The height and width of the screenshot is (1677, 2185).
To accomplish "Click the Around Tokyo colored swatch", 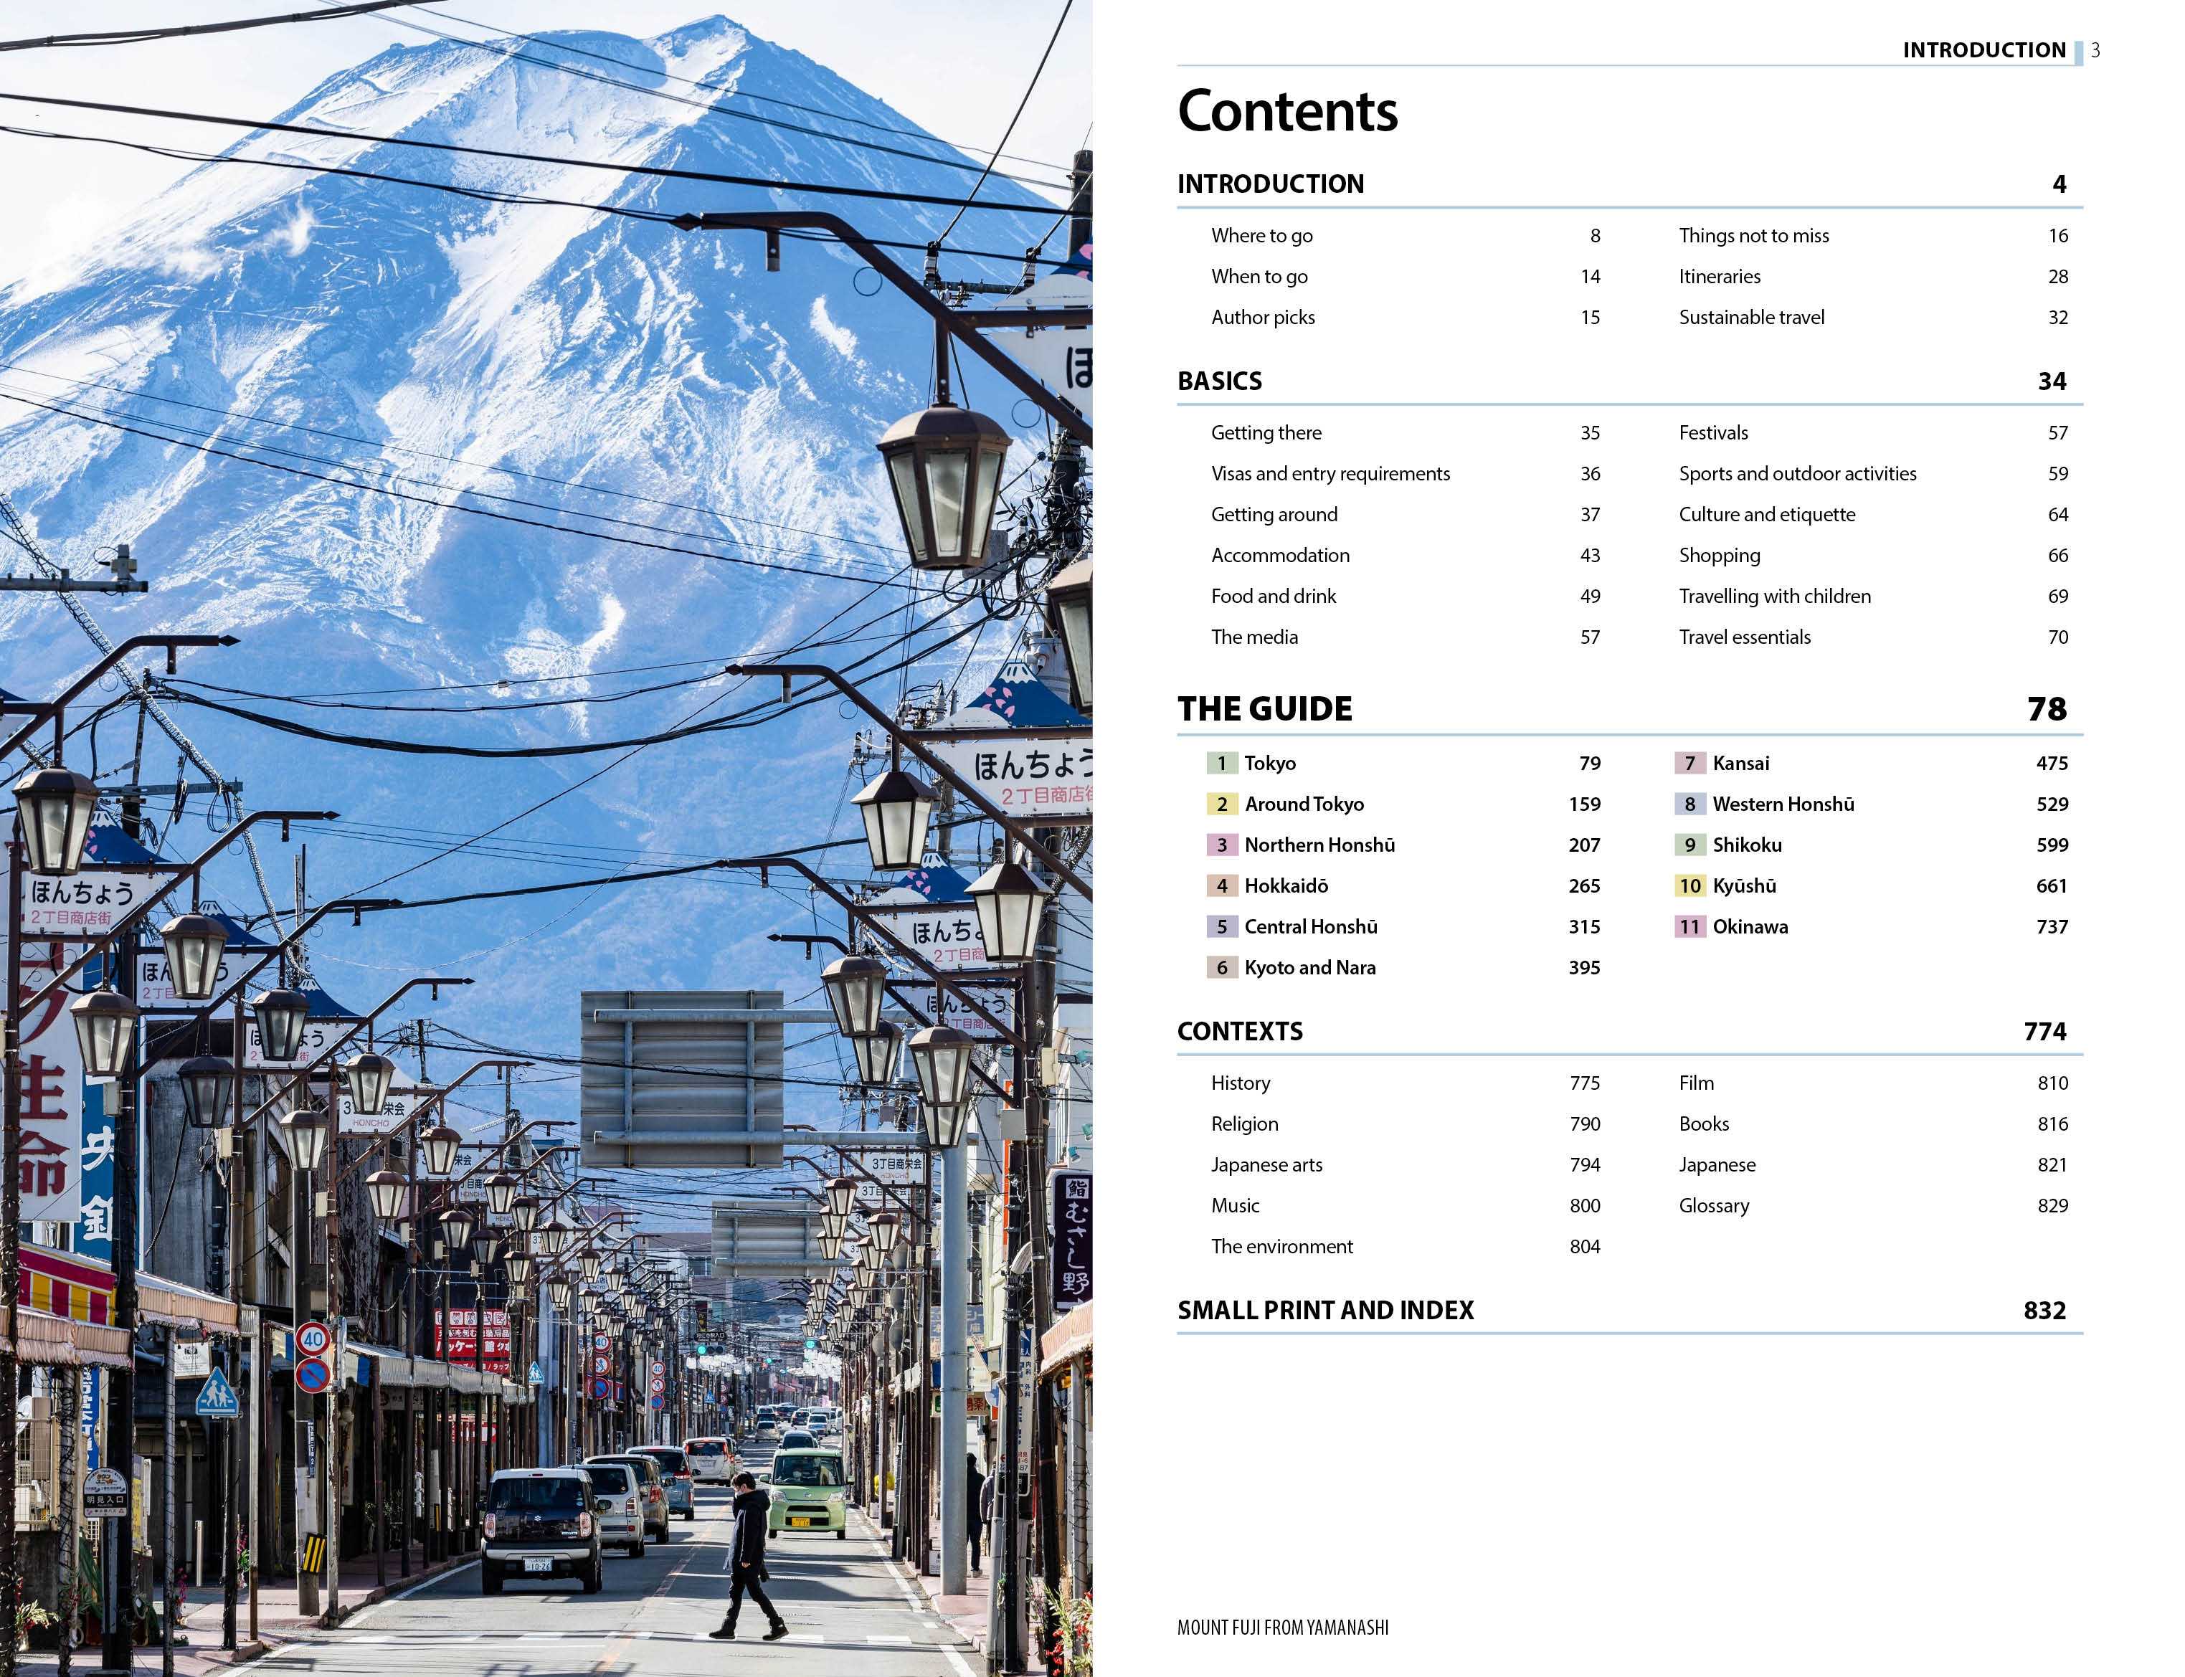I will (1222, 804).
